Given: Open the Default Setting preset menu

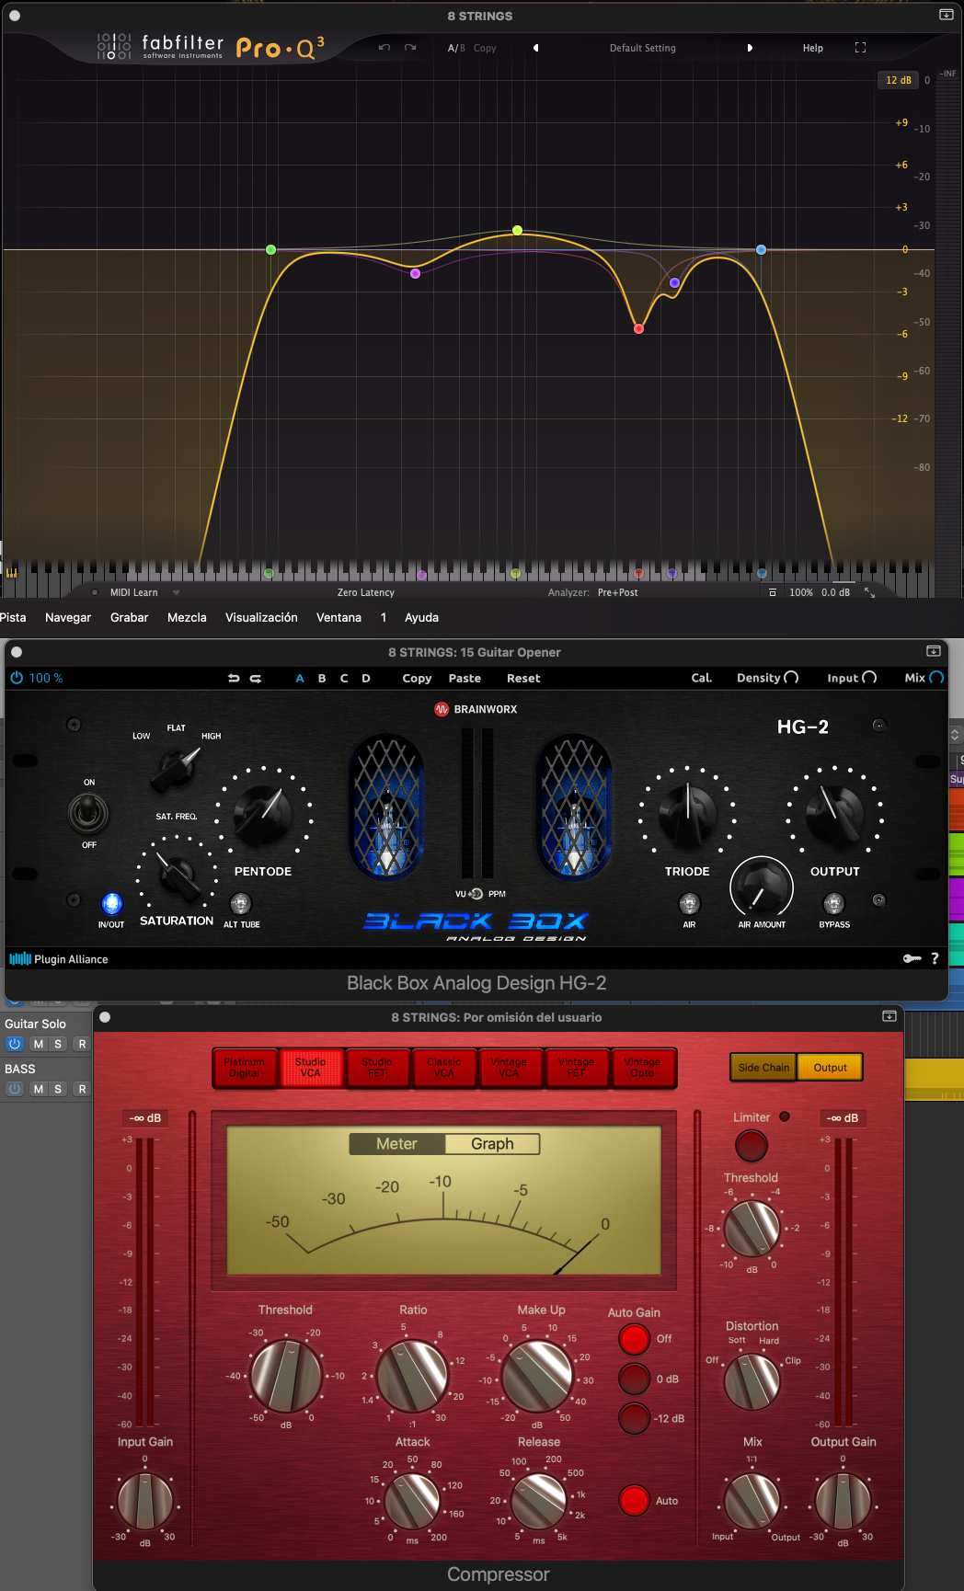Looking at the screenshot, I should pos(642,48).
